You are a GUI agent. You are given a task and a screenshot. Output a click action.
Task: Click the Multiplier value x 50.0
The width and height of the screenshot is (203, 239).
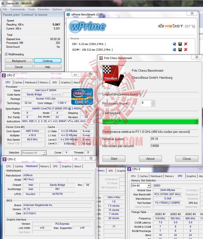click(32, 135)
